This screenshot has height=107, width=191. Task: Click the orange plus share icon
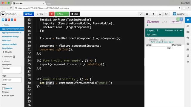pyautogui.click(x=15, y=20)
